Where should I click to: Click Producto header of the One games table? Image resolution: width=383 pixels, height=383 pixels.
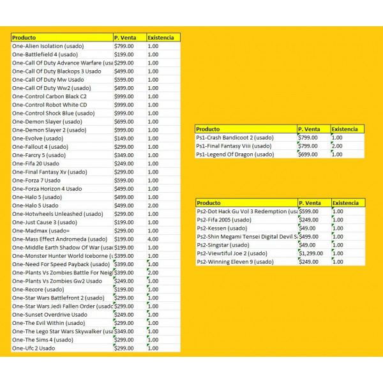[62, 38]
